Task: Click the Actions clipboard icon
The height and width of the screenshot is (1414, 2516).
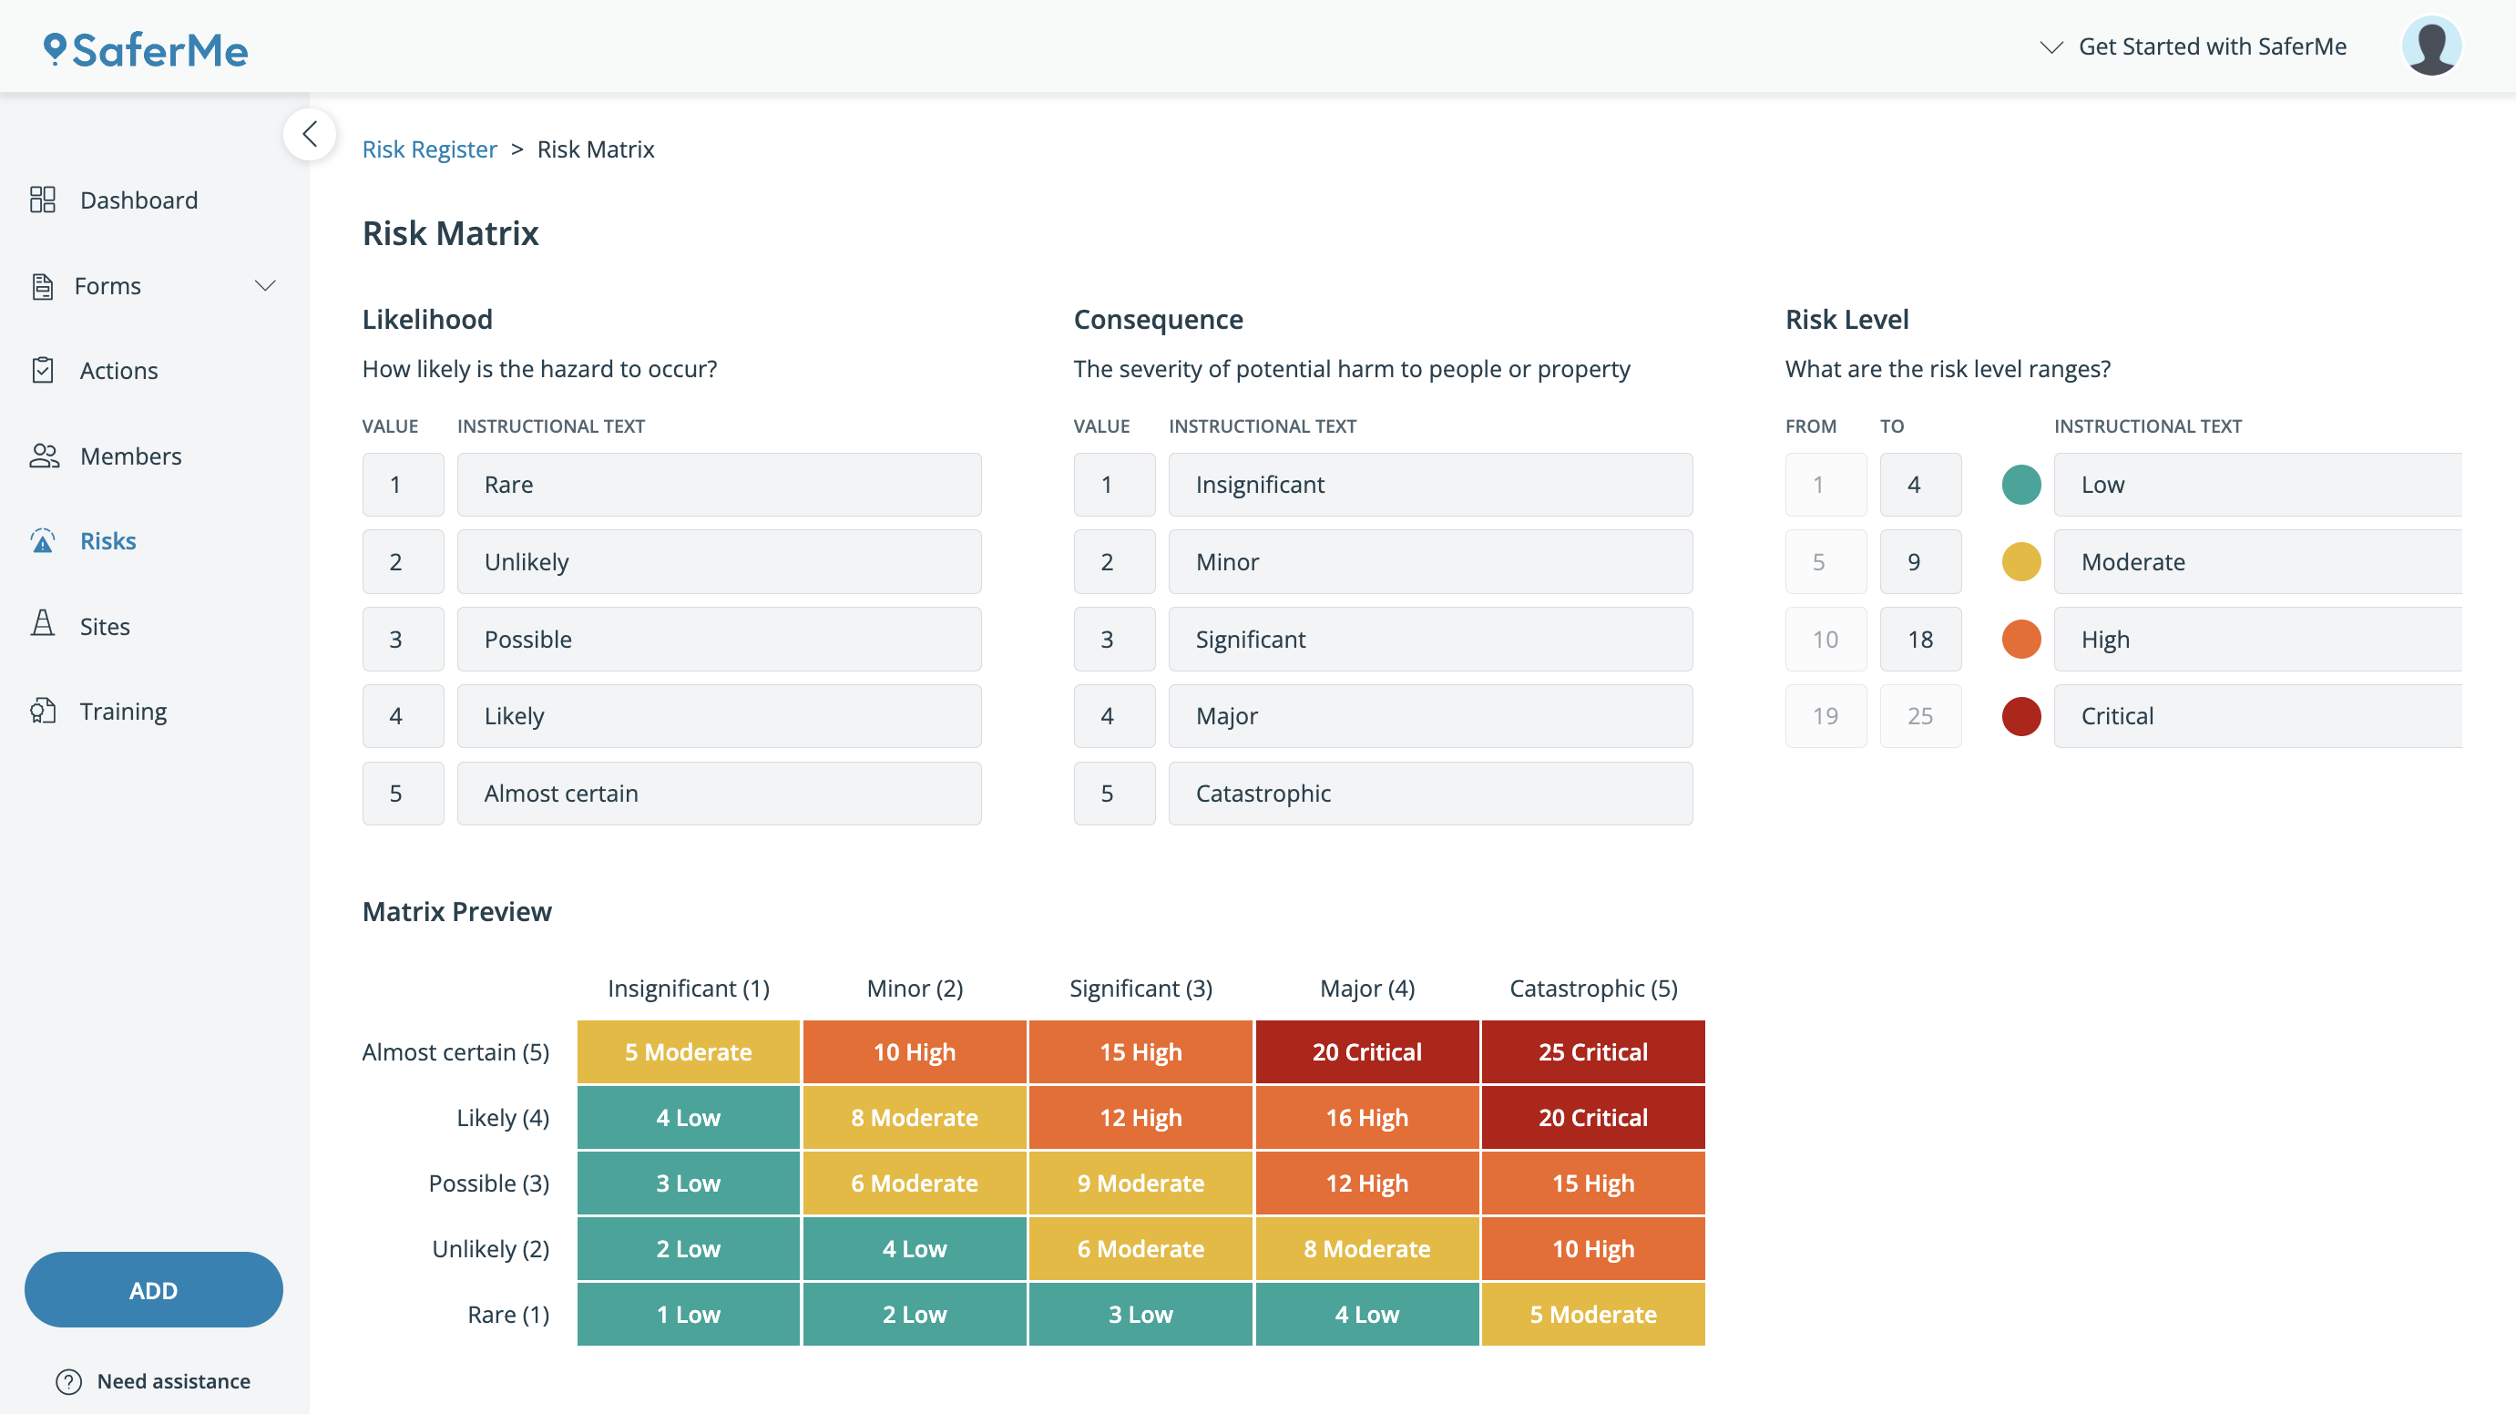Action: [44, 371]
